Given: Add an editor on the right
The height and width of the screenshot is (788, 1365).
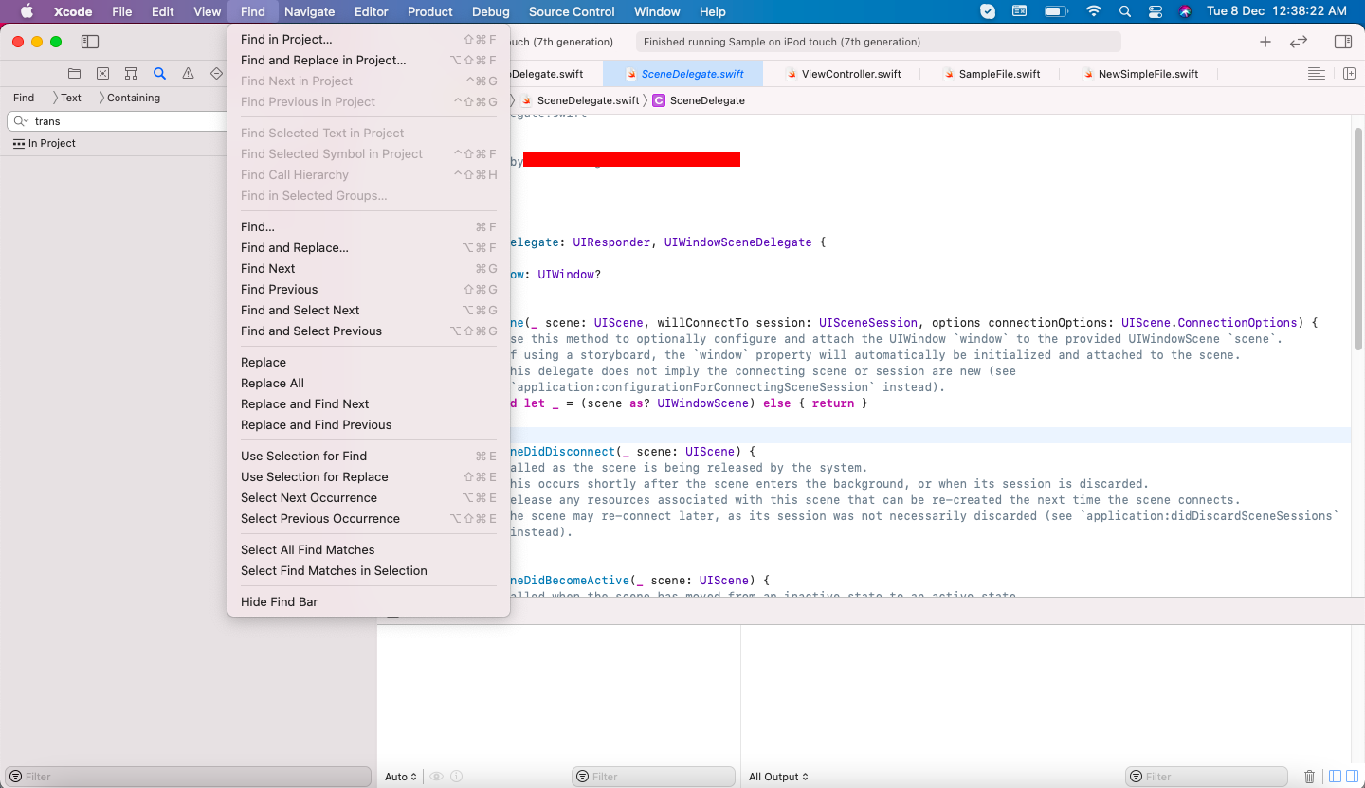Looking at the screenshot, I should [x=1349, y=74].
